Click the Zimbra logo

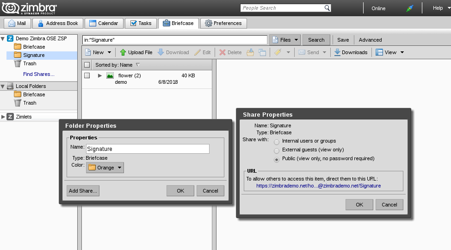point(29,8)
